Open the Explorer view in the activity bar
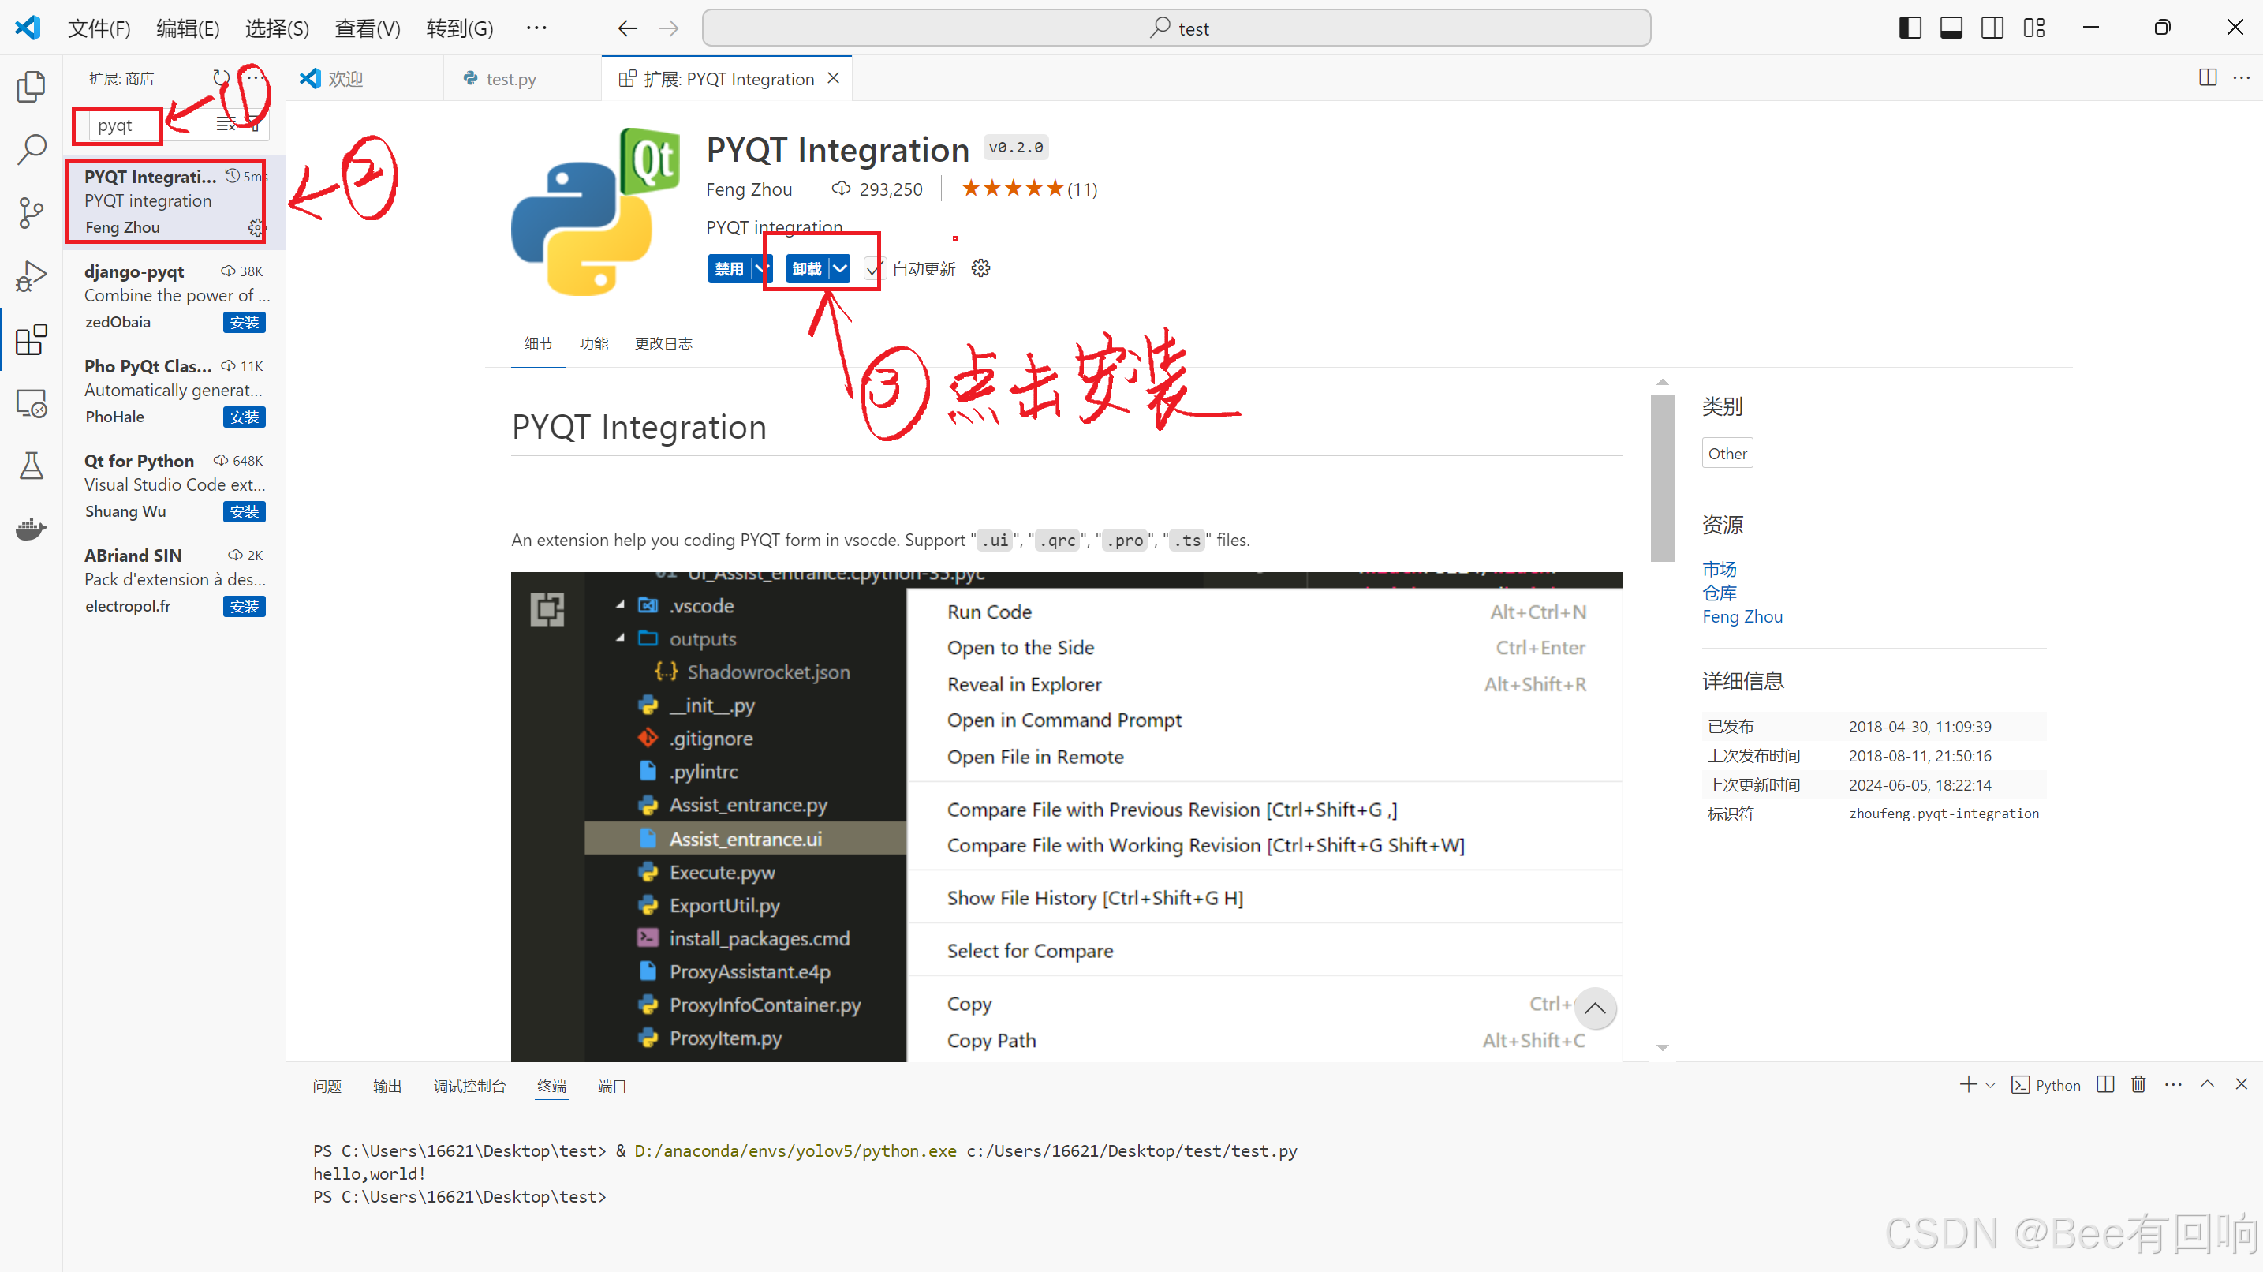 coord(32,86)
